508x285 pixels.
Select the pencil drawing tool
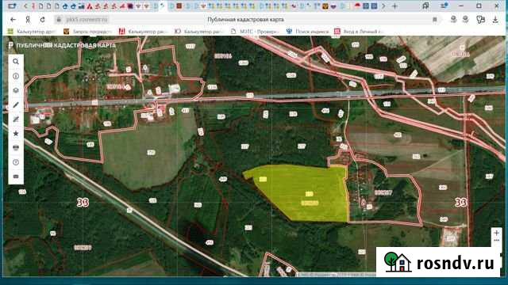[x=16, y=105]
